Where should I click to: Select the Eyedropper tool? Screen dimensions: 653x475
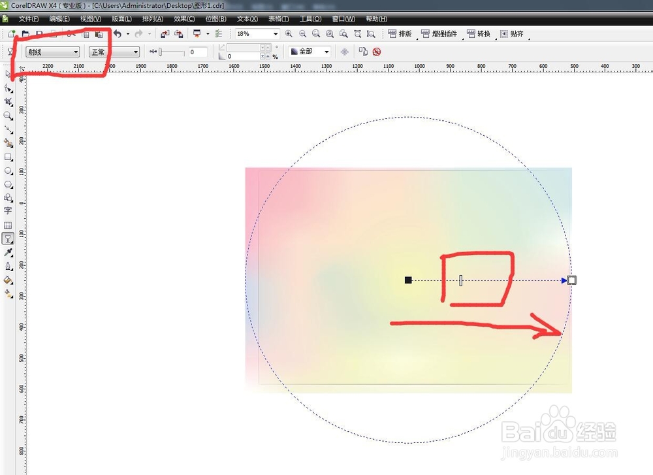pyautogui.click(x=8, y=252)
